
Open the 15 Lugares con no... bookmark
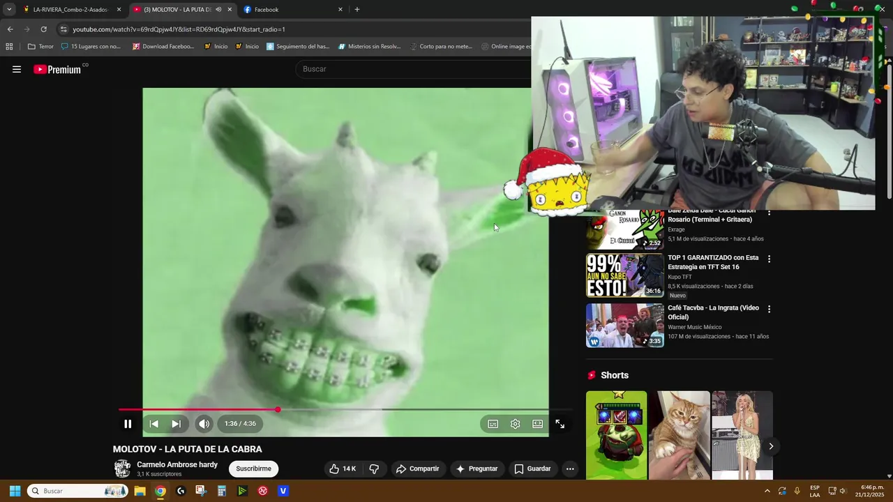[91, 47]
